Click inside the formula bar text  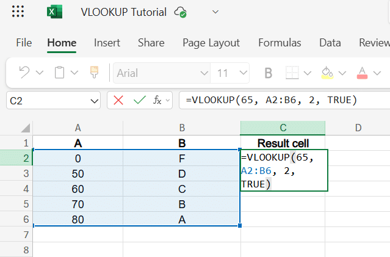click(272, 100)
